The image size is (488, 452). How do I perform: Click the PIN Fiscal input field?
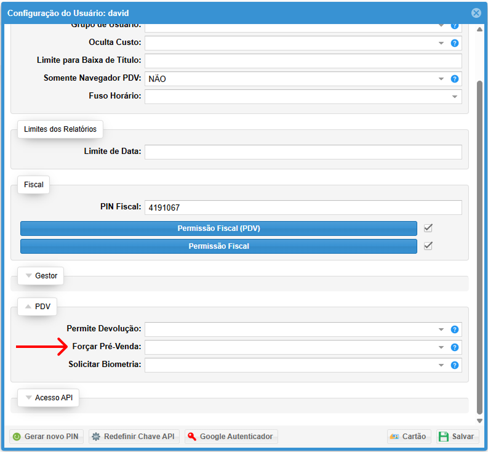point(303,208)
